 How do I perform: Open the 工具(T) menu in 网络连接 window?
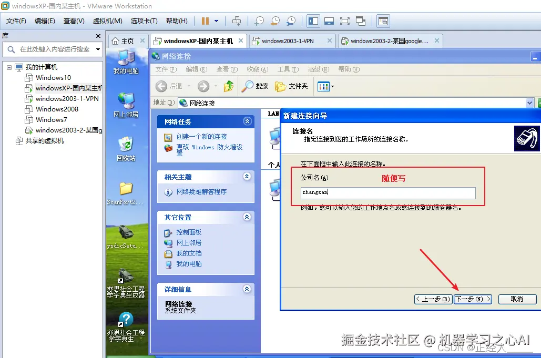288,69
